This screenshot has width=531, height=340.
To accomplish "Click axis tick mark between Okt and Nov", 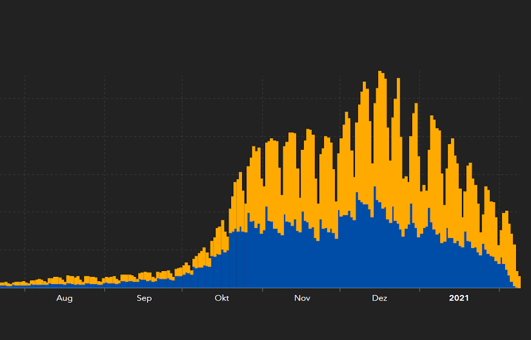I will 262,290.
